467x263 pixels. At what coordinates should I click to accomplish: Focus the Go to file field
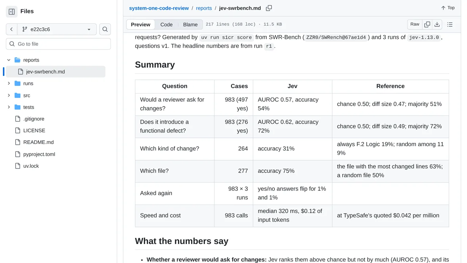point(58,44)
